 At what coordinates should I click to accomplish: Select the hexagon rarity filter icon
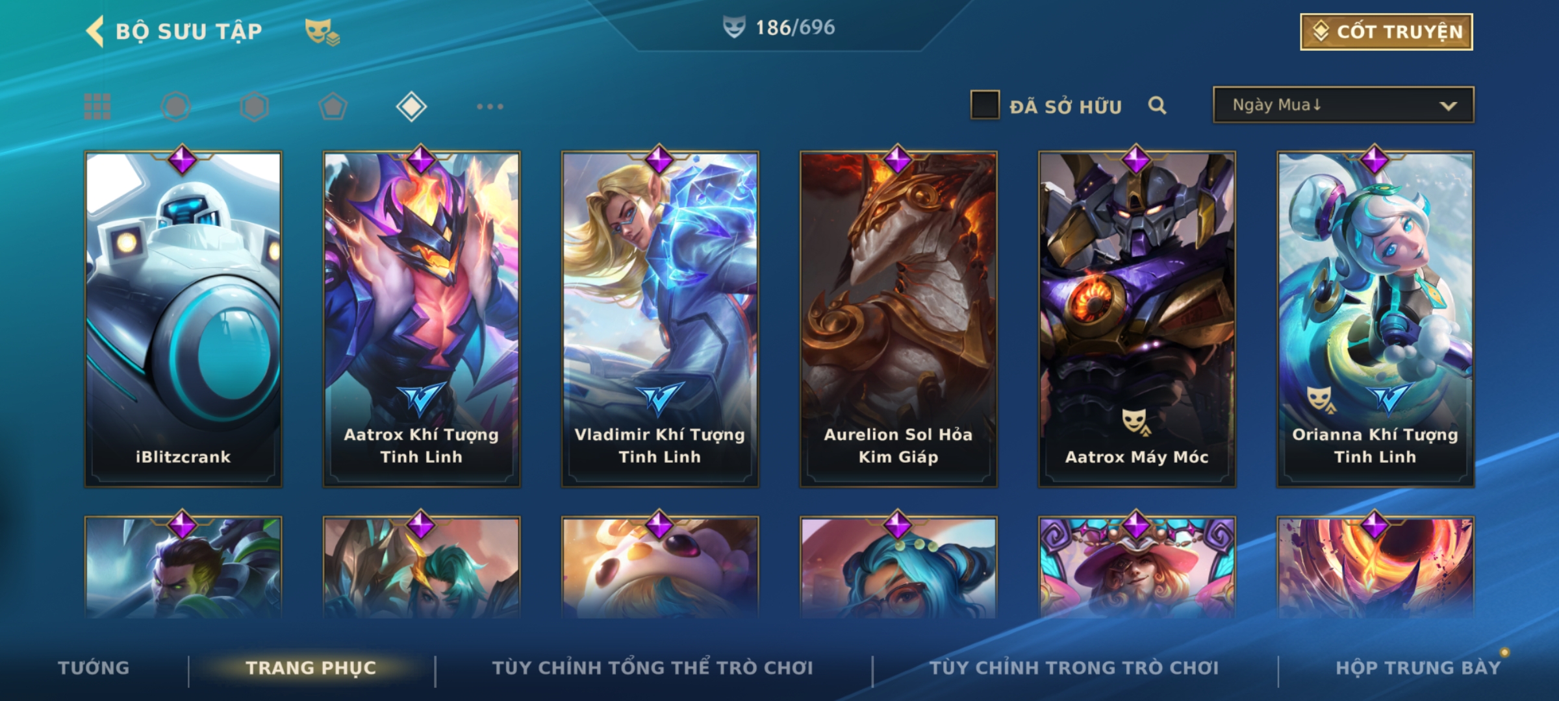tap(255, 106)
